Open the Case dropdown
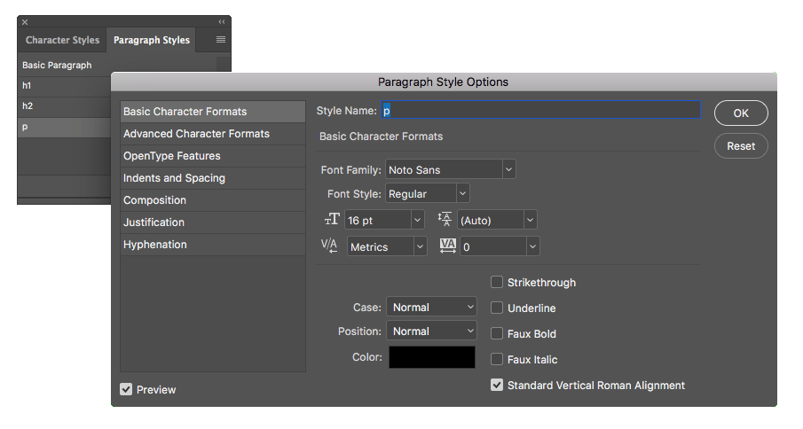Viewport: 803px width, 429px height. tap(432, 308)
